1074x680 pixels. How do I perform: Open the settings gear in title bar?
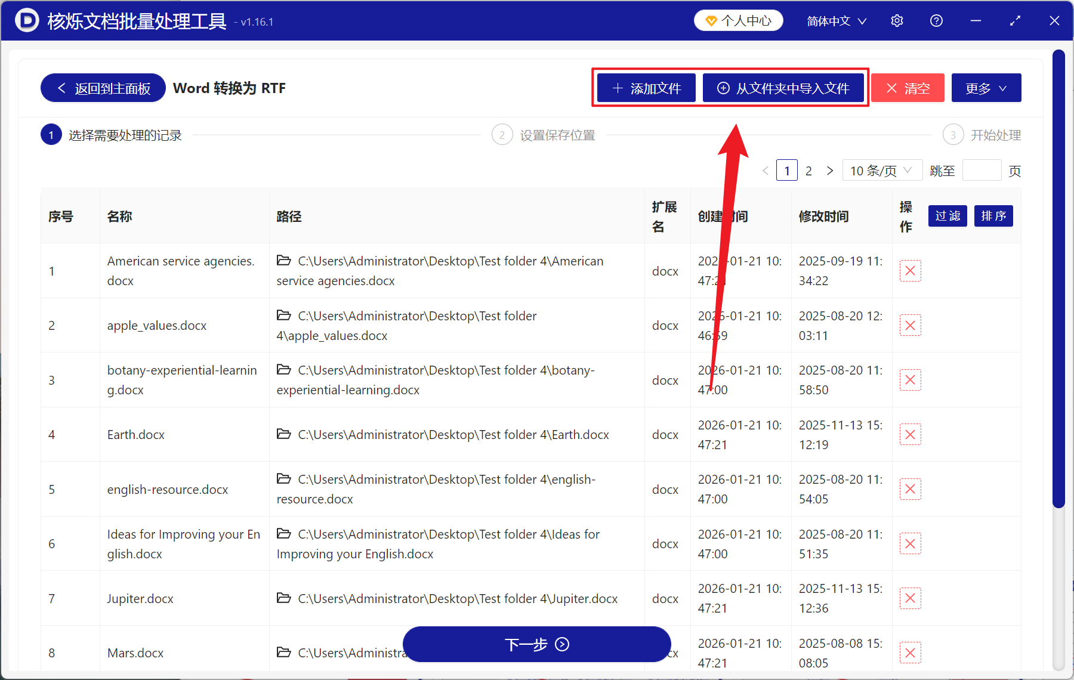(897, 20)
